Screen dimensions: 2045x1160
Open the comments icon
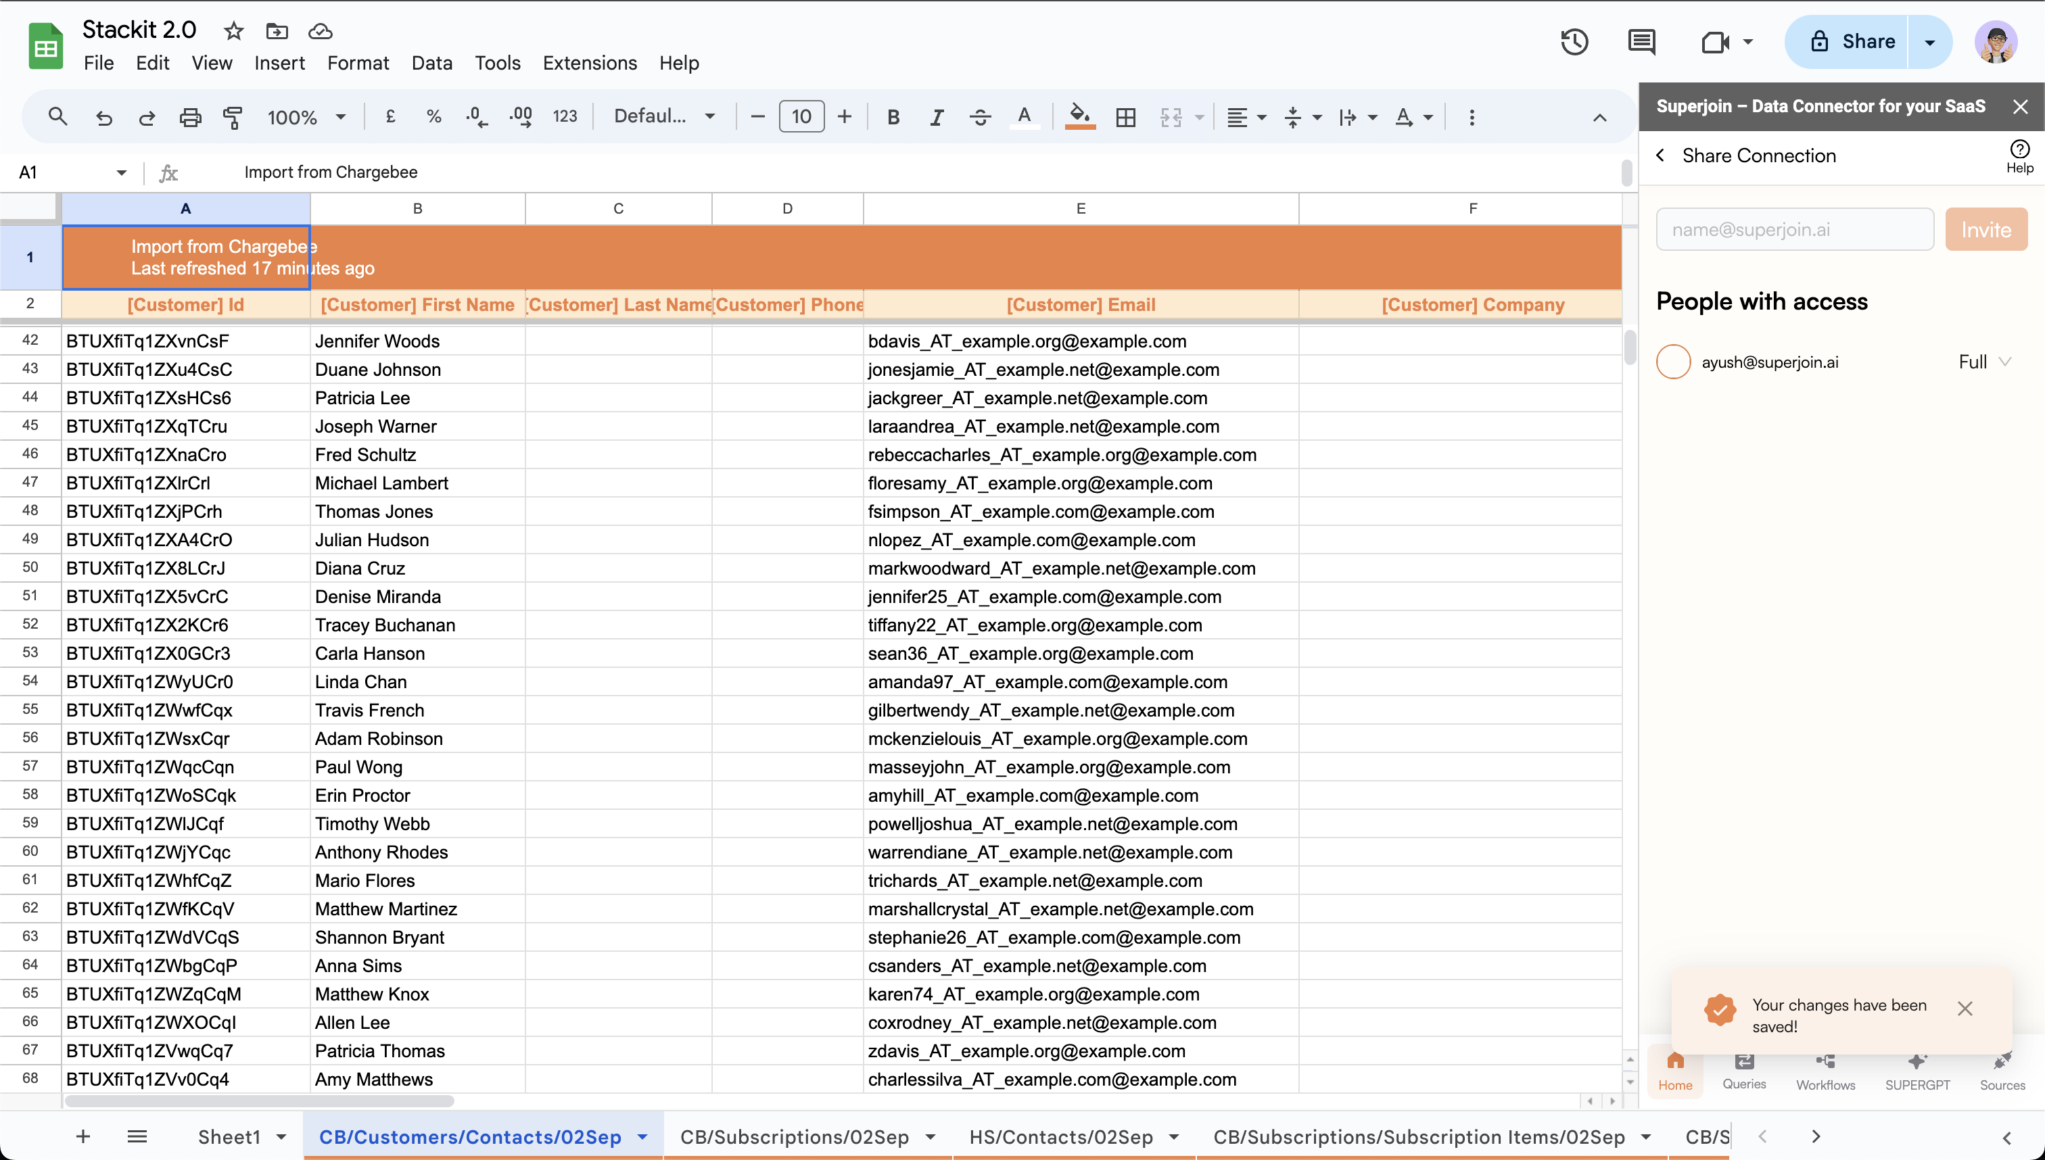click(1642, 41)
